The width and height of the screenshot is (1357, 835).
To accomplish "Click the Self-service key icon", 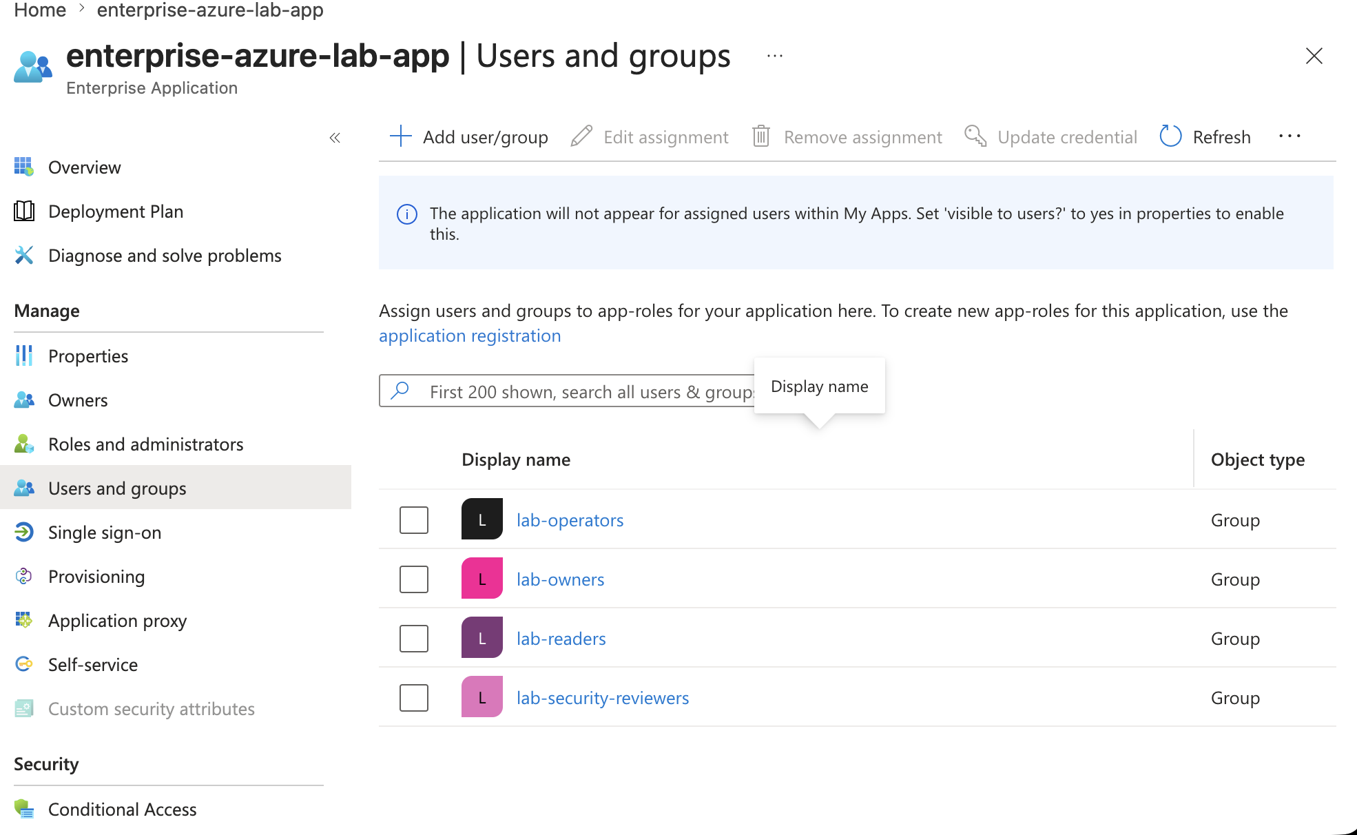I will tap(24, 664).
